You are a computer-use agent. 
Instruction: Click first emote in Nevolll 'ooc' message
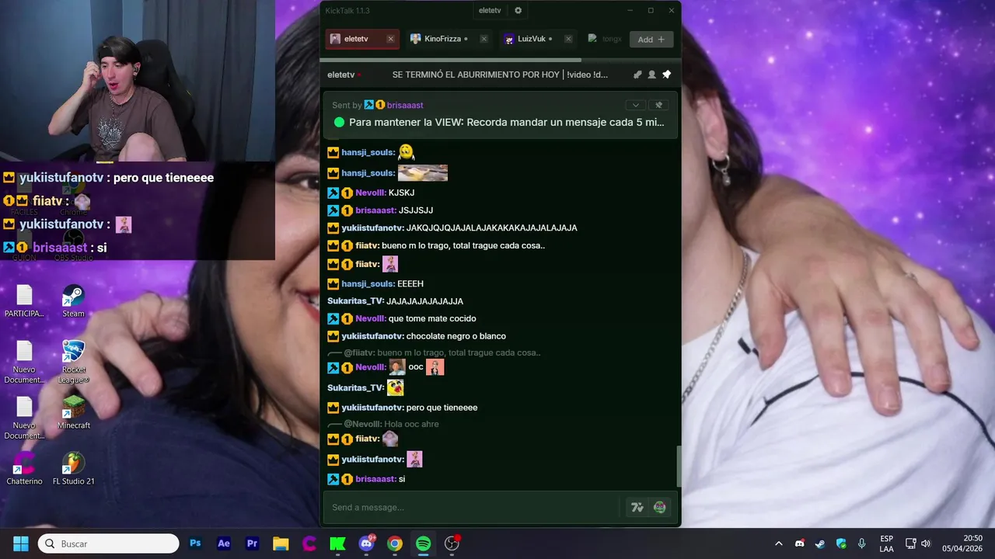pyautogui.click(x=397, y=367)
